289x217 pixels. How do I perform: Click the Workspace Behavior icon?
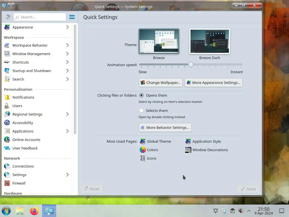7,45
